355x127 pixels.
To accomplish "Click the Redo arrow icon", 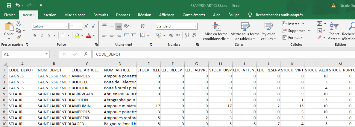I will point(29,5).
